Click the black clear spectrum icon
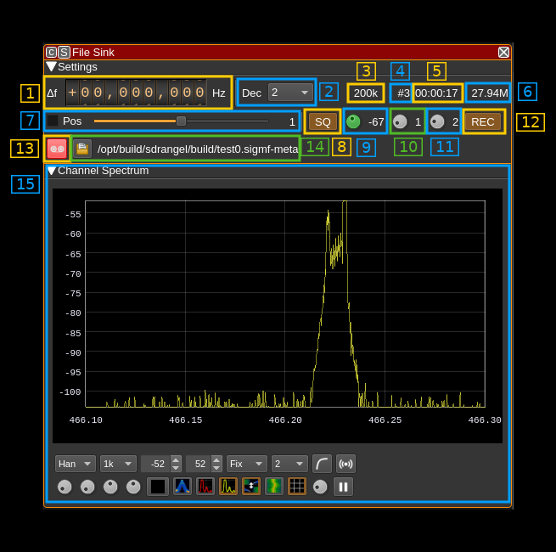The image size is (556, 552). pyautogui.click(x=158, y=487)
